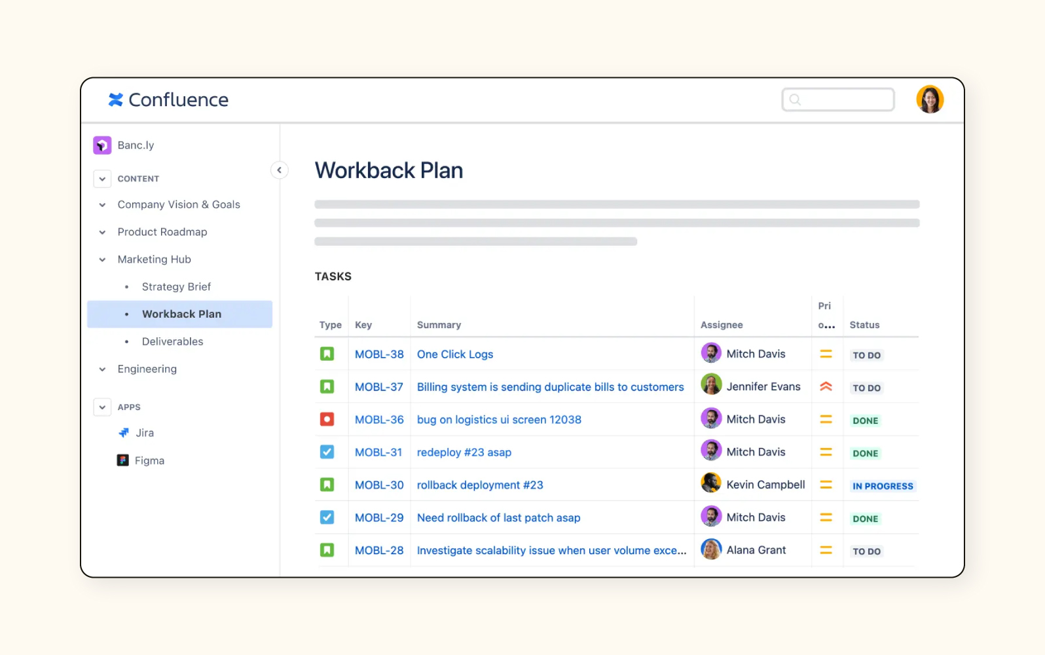The width and height of the screenshot is (1045, 655).
Task: Click the Workback Plan page title
Action: [x=389, y=170]
